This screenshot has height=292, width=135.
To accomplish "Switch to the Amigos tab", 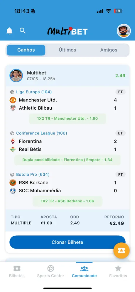I will tap(109, 50).
